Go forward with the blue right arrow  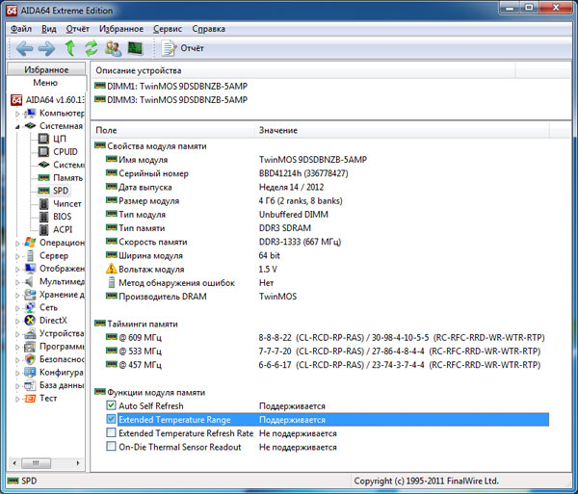(x=47, y=48)
